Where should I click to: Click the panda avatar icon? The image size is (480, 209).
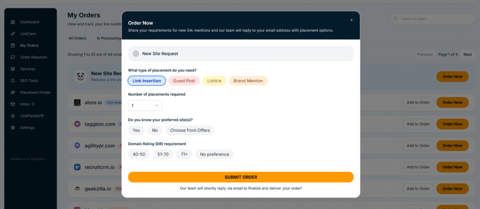pyautogui.click(x=81, y=76)
